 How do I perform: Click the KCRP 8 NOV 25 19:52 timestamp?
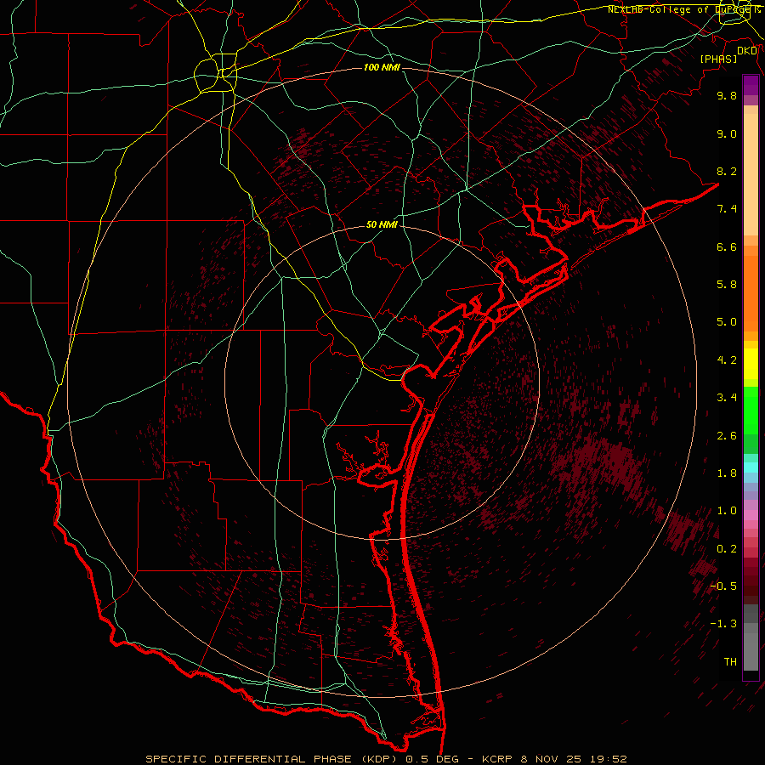553,759
